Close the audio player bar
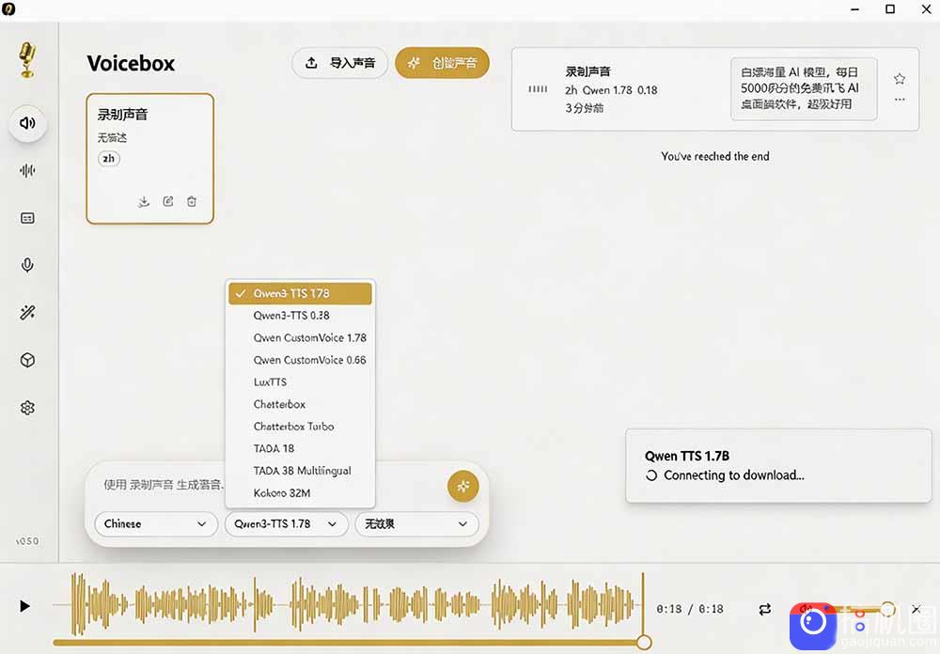940x654 pixels. pyautogui.click(x=916, y=609)
